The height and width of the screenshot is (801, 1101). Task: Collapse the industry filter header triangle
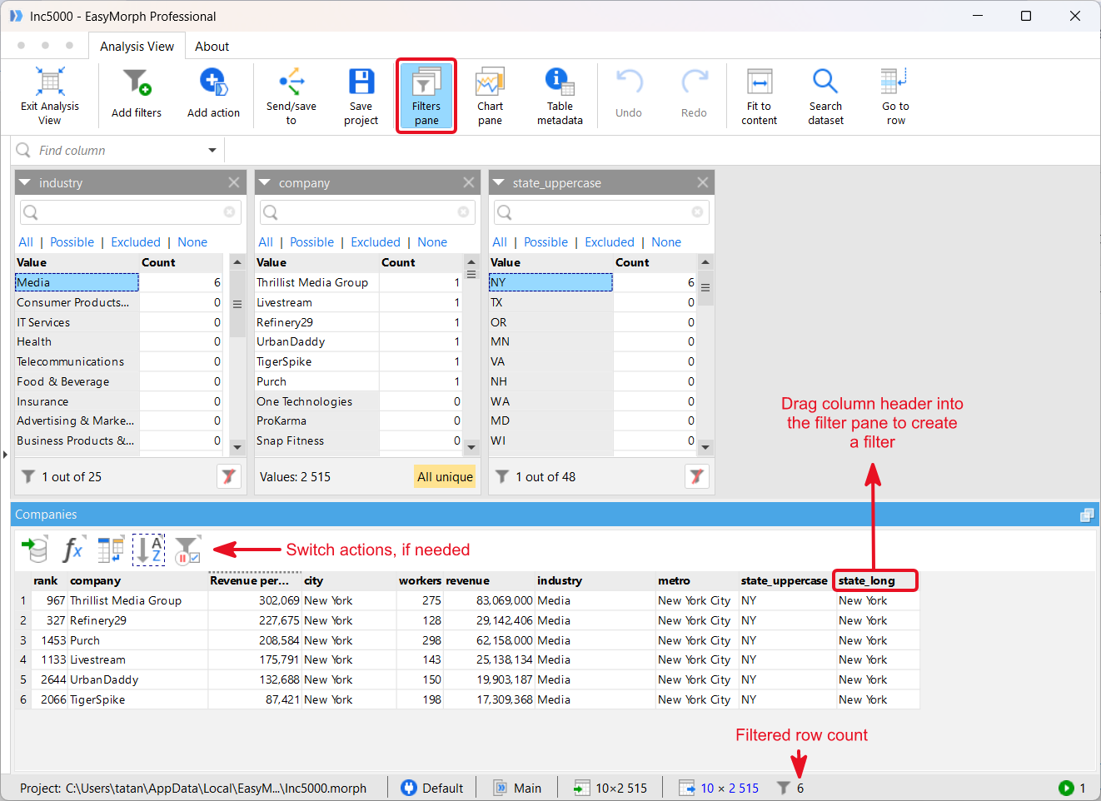pyautogui.click(x=25, y=182)
